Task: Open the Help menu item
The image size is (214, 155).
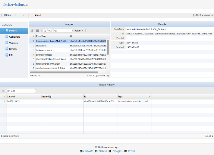Action: [x=24, y=15]
